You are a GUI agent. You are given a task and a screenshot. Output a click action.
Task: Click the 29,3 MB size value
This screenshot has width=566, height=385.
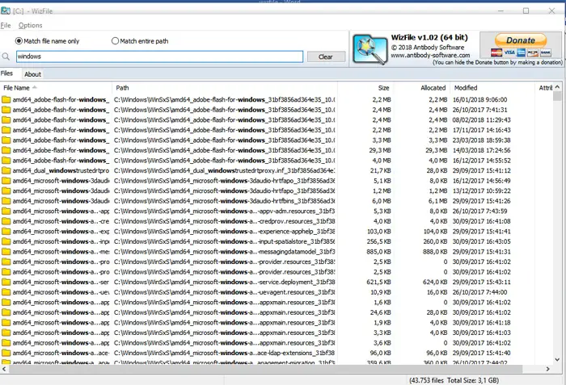coord(380,150)
